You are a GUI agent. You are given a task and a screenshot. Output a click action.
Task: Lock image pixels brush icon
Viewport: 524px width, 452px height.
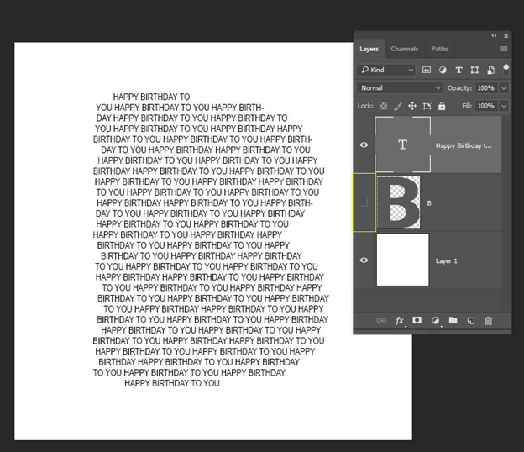coord(398,106)
